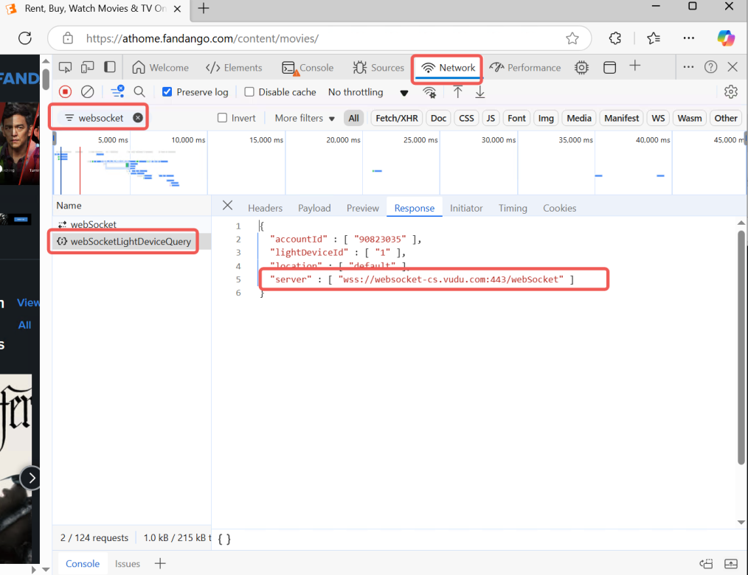748x575 pixels.
Task: Expand the More filters dropdown
Action: coord(305,118)
